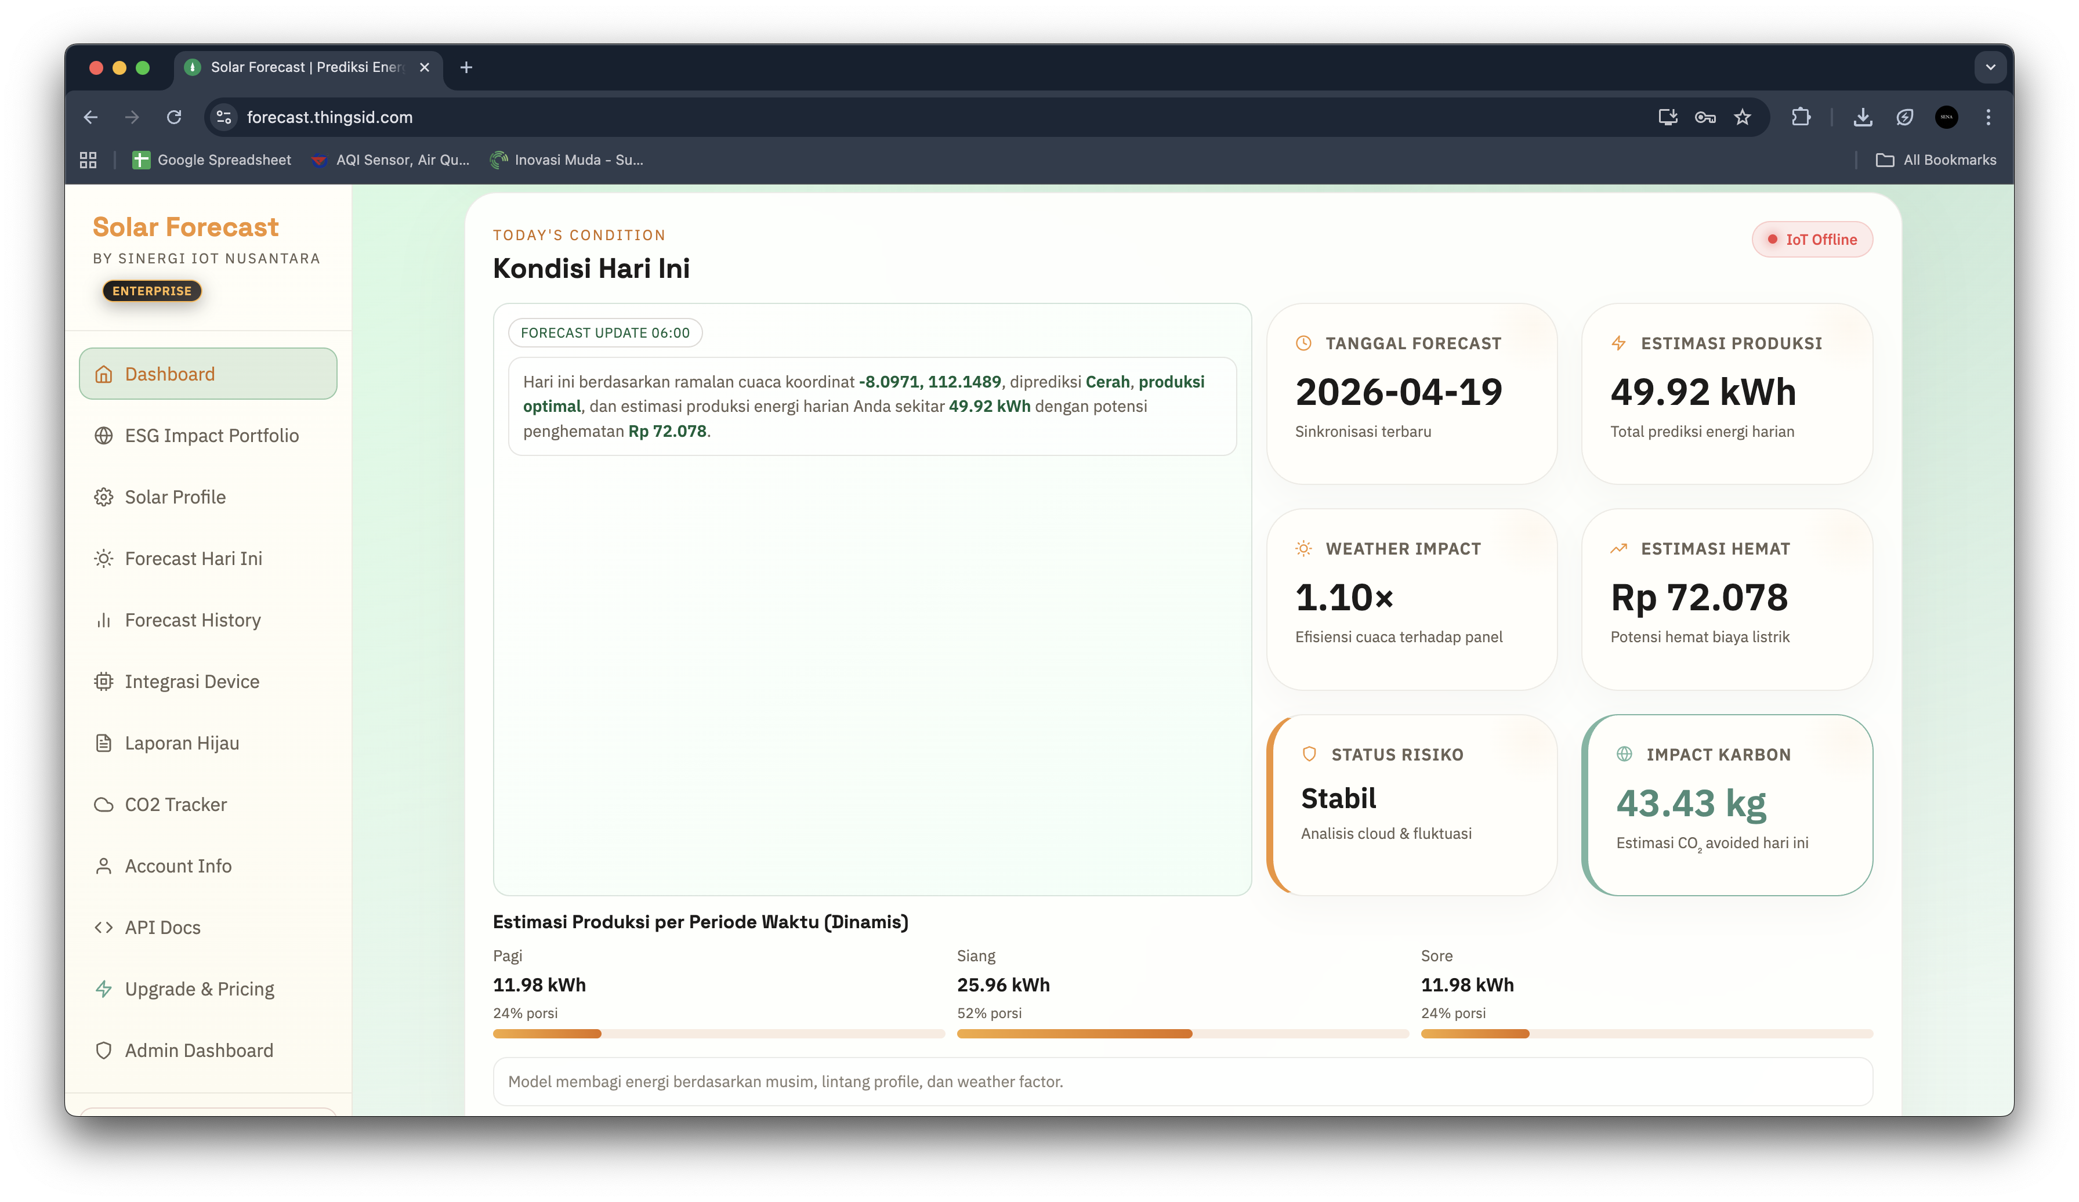Image resolution: width=2079 pixels, height=1202 pixels.
Task: Expand the tab search dropdown arrow
Action: (x=1990, y=68)
